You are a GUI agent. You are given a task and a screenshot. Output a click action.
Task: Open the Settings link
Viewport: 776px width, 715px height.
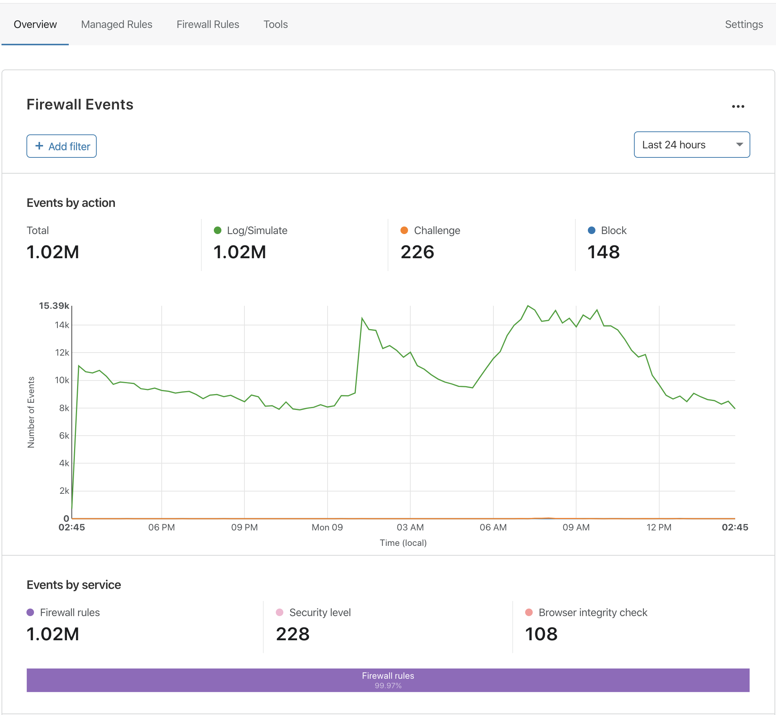[744, 25]
